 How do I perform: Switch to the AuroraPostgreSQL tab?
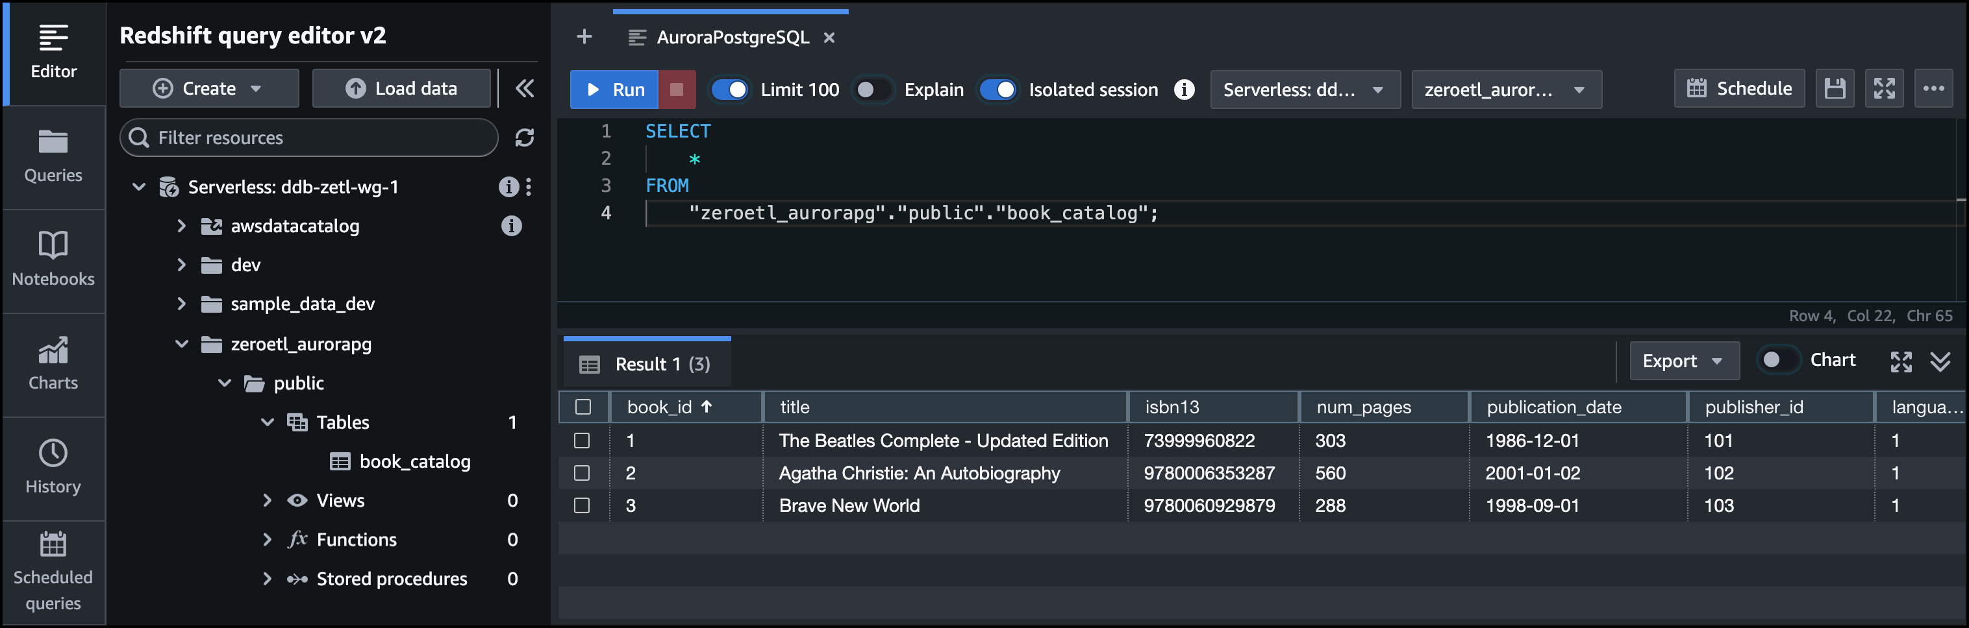point(731,38)
